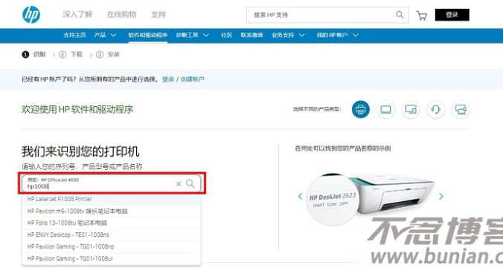The width and height of the screenshot is (503, 268).
Task: Go to 支持主页 in the blue bar
Action: pyautogui.click(x=74, y=35)
